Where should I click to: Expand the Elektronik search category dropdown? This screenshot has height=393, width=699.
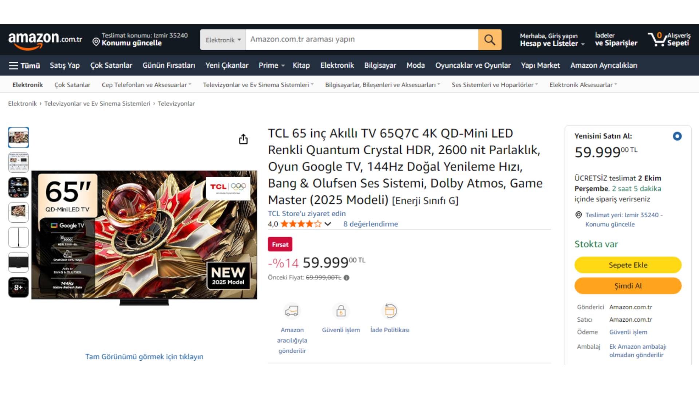[x=223, y=40]
